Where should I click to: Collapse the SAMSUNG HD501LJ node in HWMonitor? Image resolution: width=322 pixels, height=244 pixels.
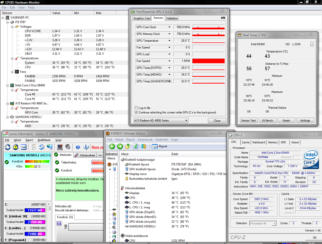[8, 117]
